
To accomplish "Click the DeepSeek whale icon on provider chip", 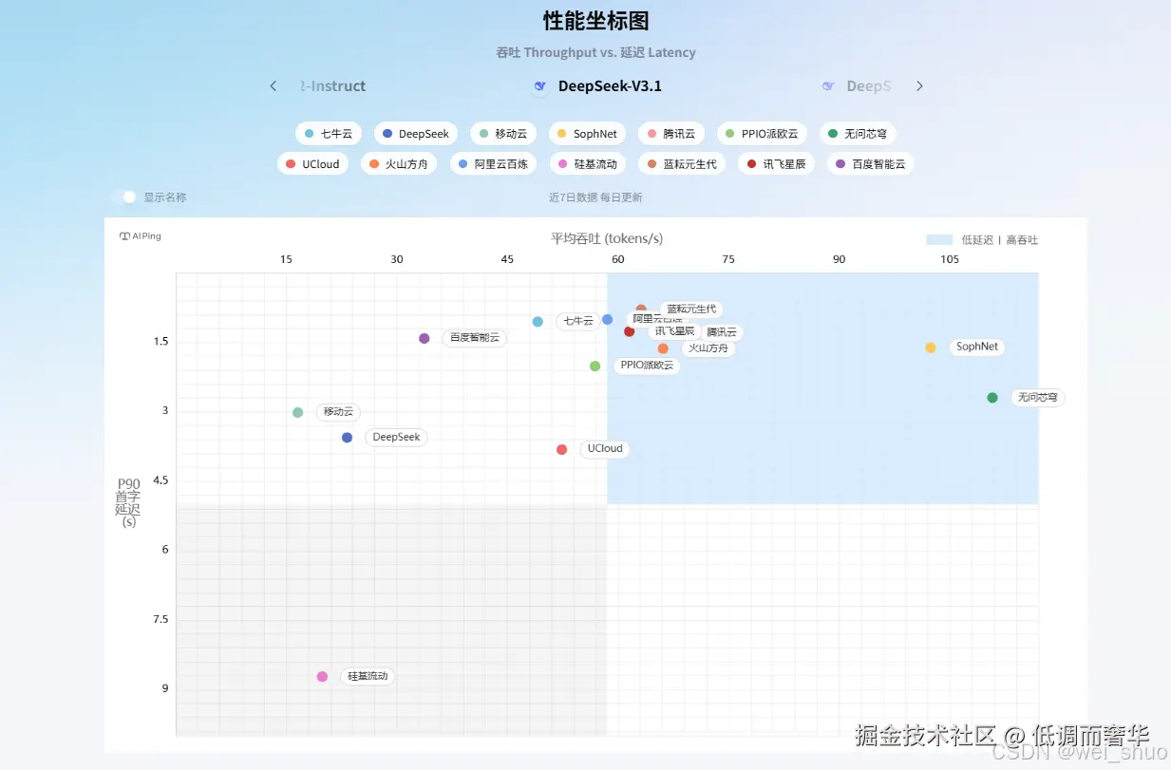I will click(386, 133).
